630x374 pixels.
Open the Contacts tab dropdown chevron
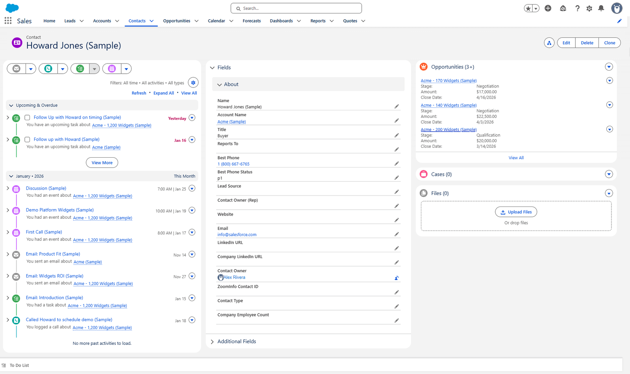(152, 21)
